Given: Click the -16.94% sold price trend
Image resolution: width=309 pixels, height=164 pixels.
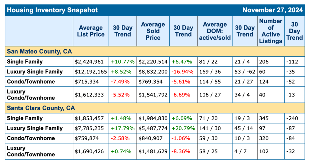Looking at the screenshot, I should point(182,72).
